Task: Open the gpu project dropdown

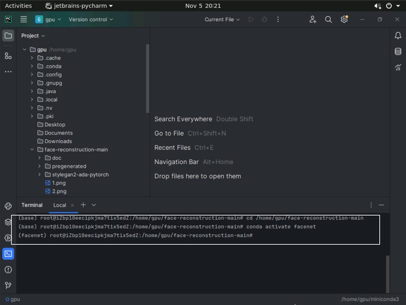Action: click(48, 19)
